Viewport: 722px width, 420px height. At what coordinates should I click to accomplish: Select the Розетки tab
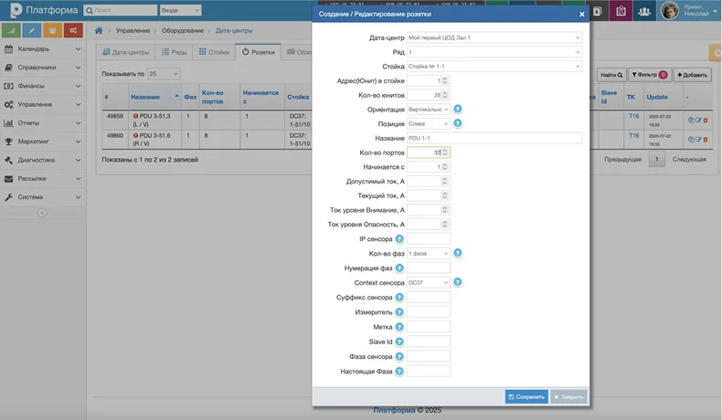pyautogui.click(x=259, y=52)
